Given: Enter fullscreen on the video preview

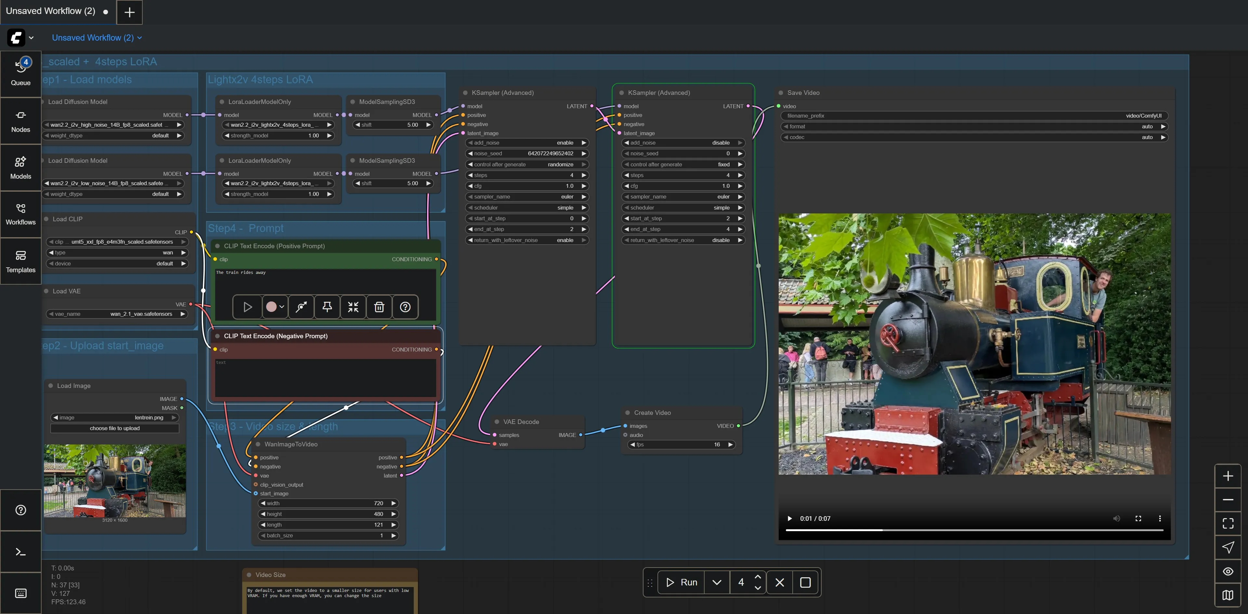Looking at the screenshot, I should (1138, 518).
